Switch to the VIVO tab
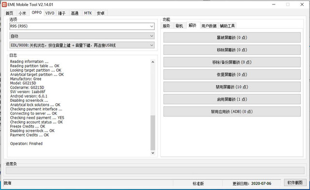This screenshot has height=190, width=310. coord(50,13)
